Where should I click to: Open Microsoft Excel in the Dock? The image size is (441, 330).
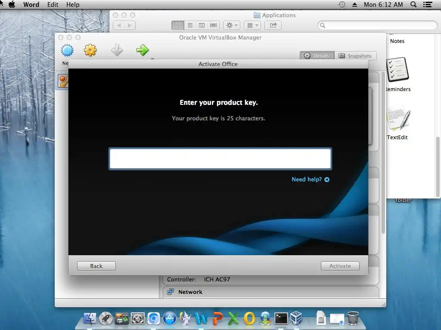pyautogui.click(x=233, y=318)
